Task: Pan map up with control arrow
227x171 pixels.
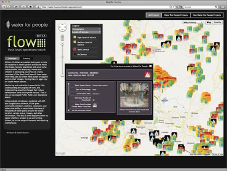Action: 62,24
